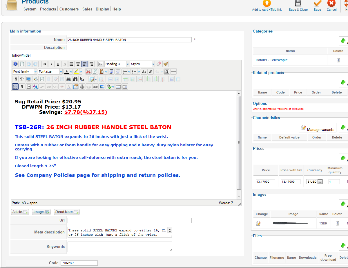
Task: Click the Cut scissors icon in editor
Action: (88, 71)
